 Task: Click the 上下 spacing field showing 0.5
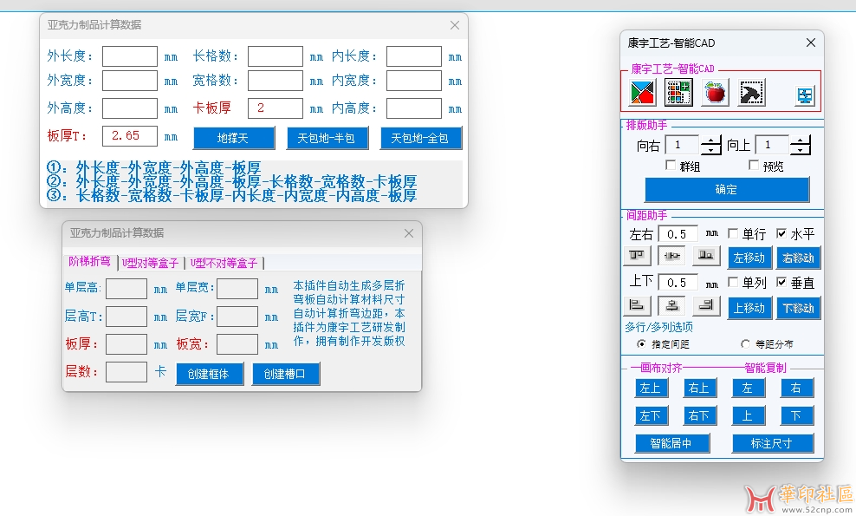tap(678, 282)
